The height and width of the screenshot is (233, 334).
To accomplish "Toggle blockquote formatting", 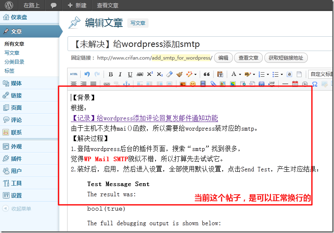I will click(207, 74).
